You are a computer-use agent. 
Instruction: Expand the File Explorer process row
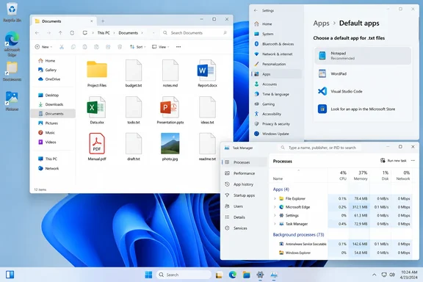275,198
